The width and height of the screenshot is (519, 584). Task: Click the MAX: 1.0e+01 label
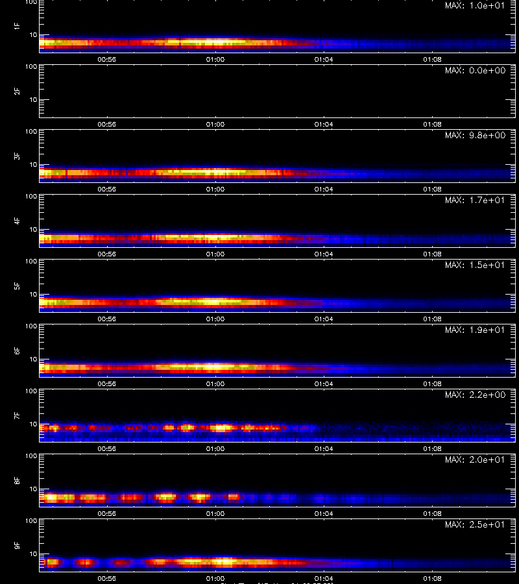(x=475, y=6)
